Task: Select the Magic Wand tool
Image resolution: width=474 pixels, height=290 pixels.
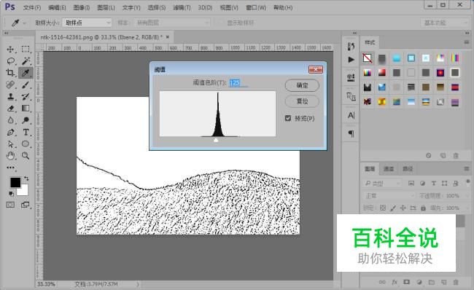Action: (x=26, y=61)
